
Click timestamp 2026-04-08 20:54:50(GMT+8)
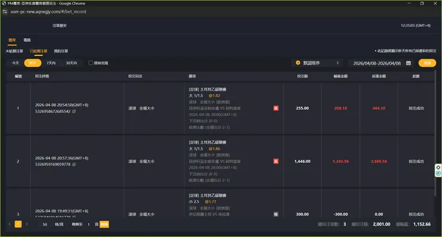tap(62, 105)
